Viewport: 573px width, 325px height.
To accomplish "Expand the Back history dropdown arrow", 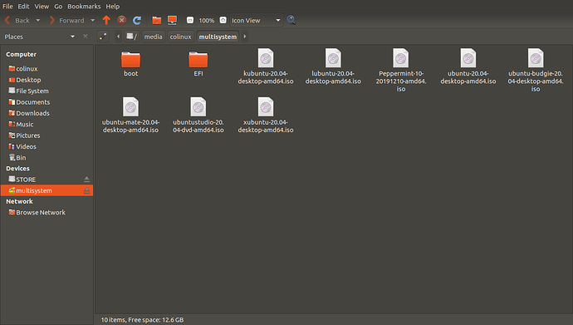I will [38, 21].
